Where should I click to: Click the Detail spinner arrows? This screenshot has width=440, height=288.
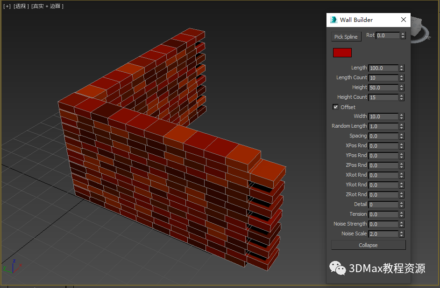pos(402,205)
